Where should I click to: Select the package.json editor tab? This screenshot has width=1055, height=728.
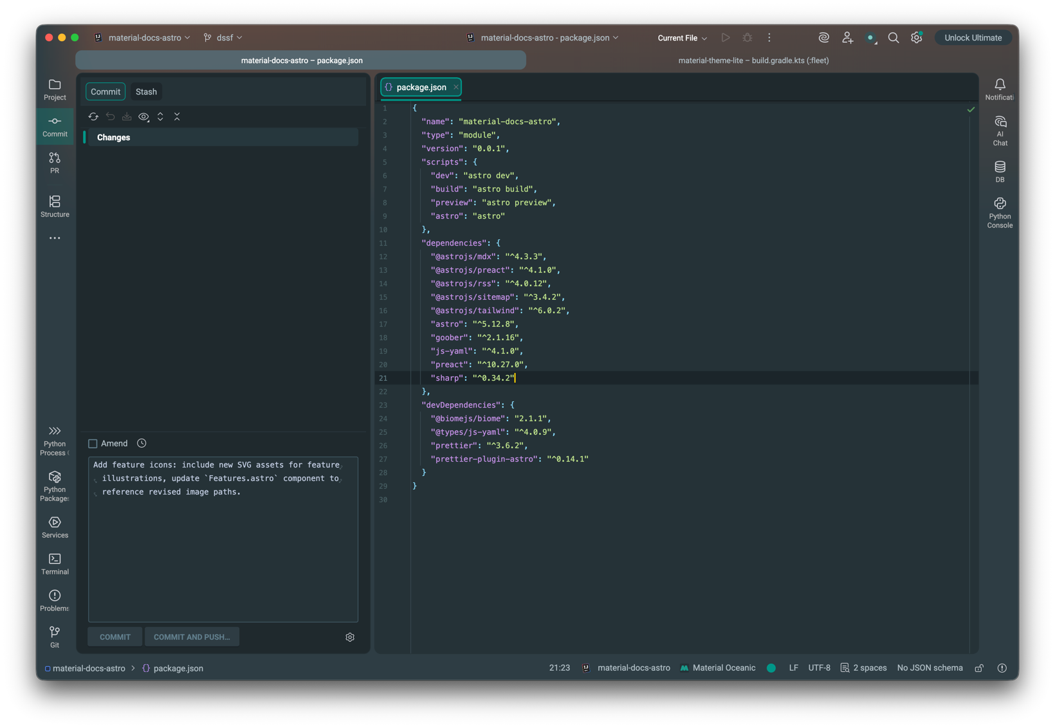[421, 87]
